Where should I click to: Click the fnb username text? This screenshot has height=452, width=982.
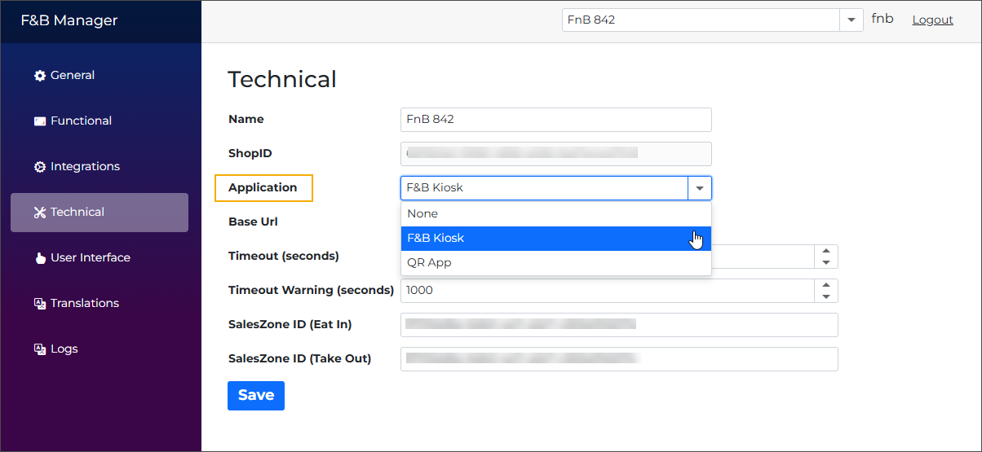click(882, 19)
